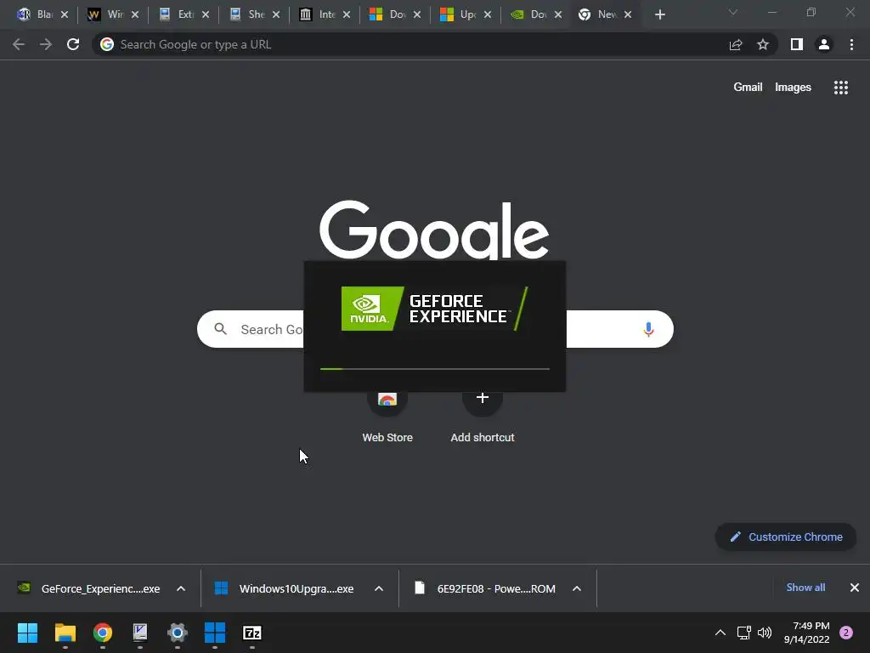Share this page icon in address bar
Screen dimensions: 870x653
736,44
